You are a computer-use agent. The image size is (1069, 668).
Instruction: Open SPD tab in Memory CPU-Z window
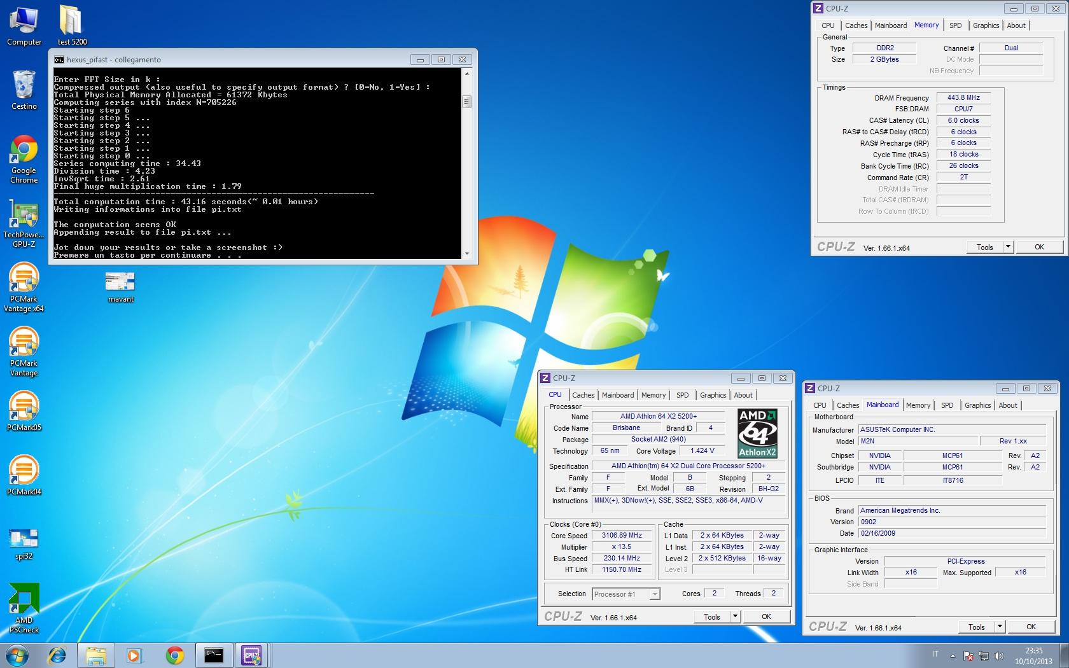pos(955,25)
